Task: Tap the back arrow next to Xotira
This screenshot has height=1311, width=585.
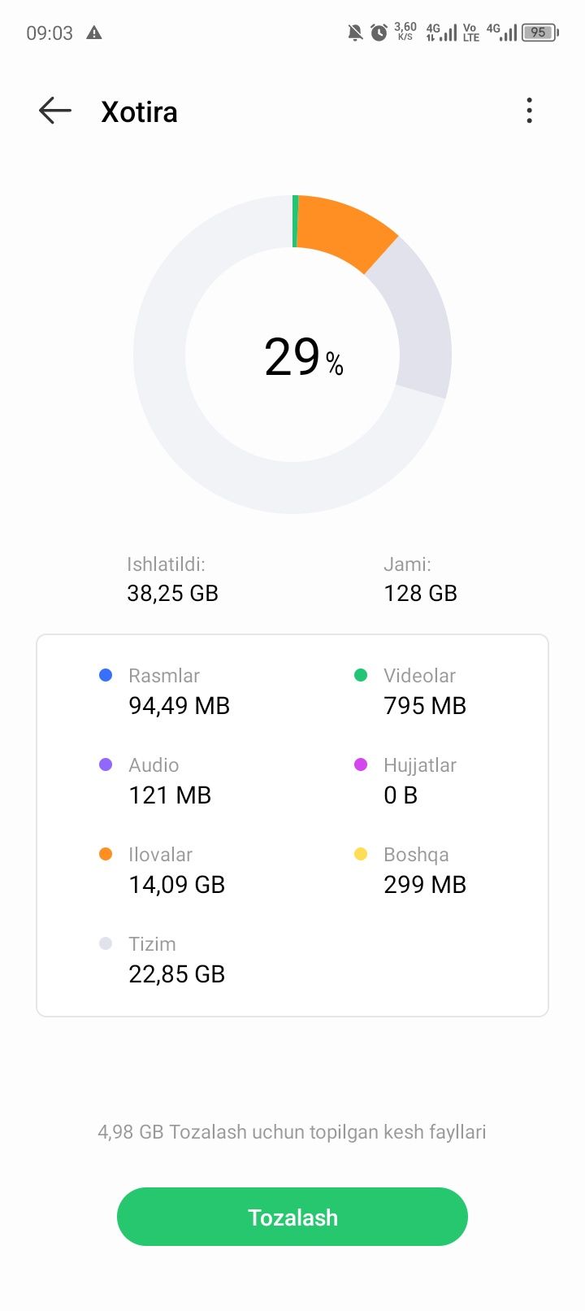Action: [x=55, y=111]
